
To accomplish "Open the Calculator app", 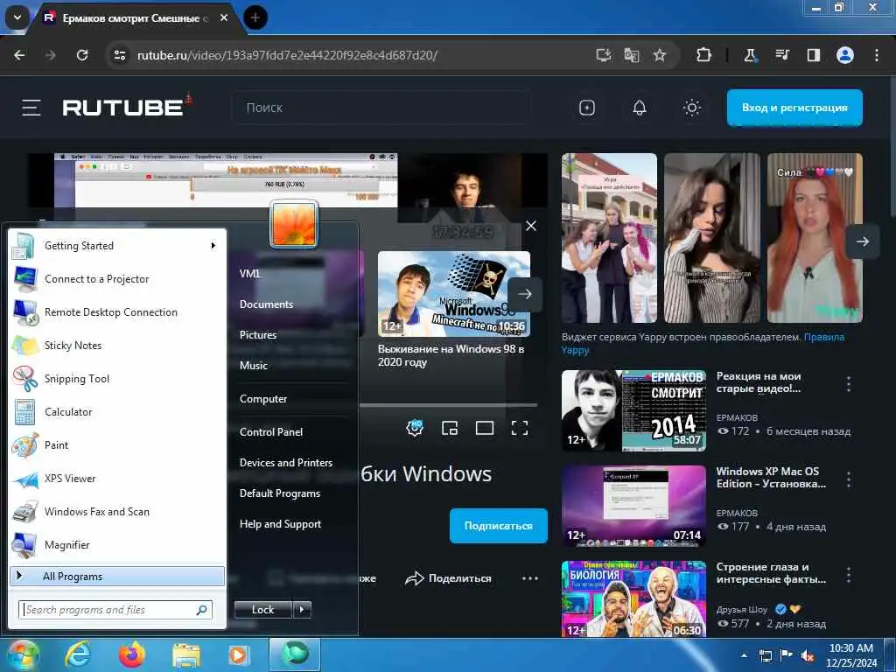I will 116,412.
